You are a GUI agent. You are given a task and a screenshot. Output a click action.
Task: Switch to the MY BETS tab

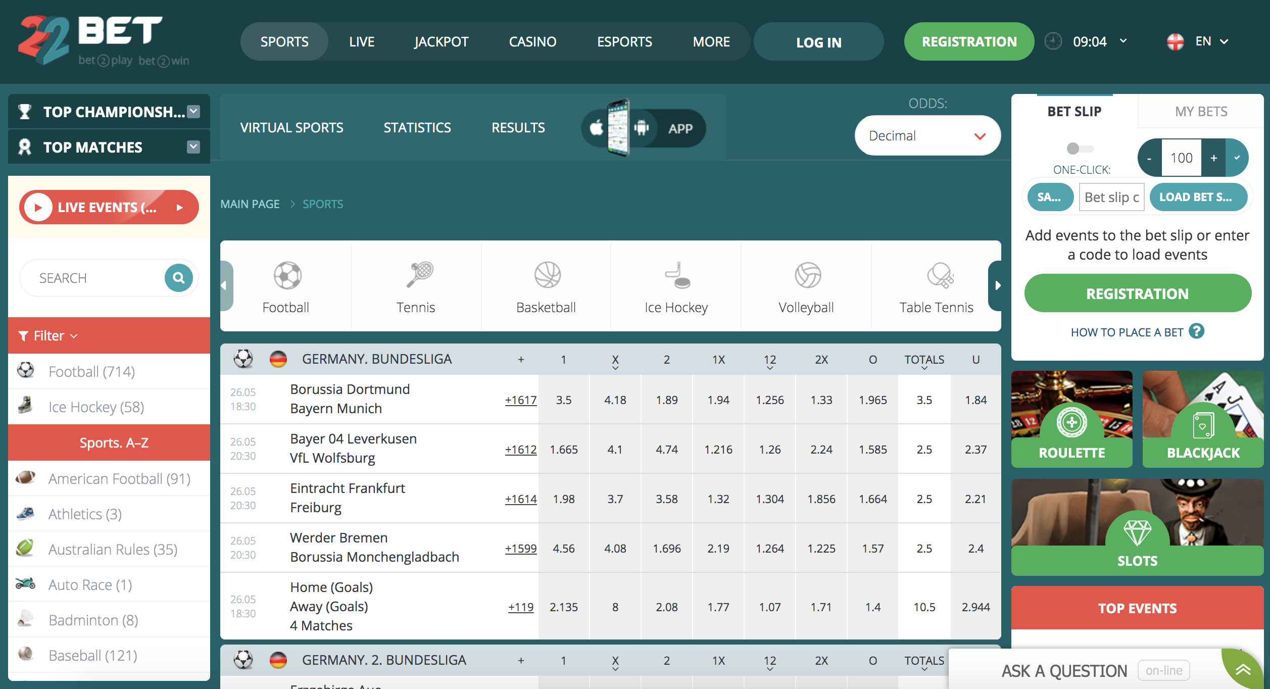click(1201, 111)
